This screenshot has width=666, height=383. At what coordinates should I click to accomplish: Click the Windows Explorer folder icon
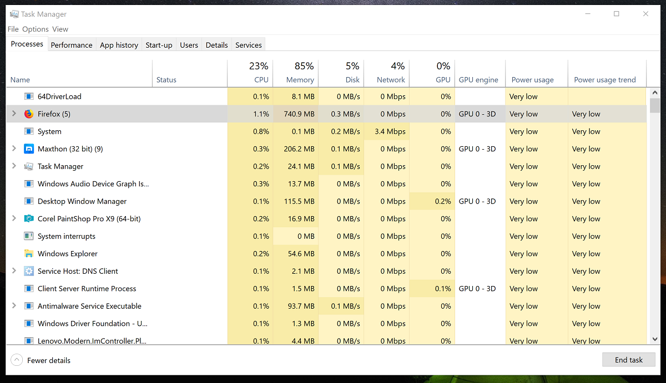(x=29, y=254)
